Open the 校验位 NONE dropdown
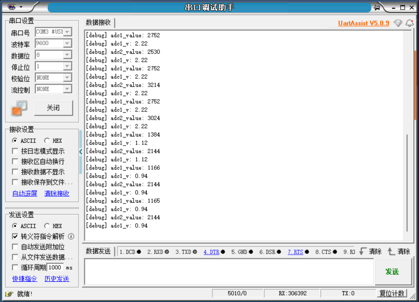This screenshot has height=302, width=419. click(67, 78)
